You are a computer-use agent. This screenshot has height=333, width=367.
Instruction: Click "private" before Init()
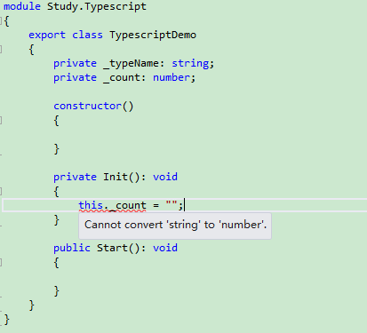point(75,177)
